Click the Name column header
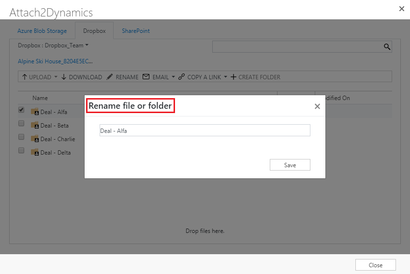Viewport: 410px width, 274px height. click(40, 98)
